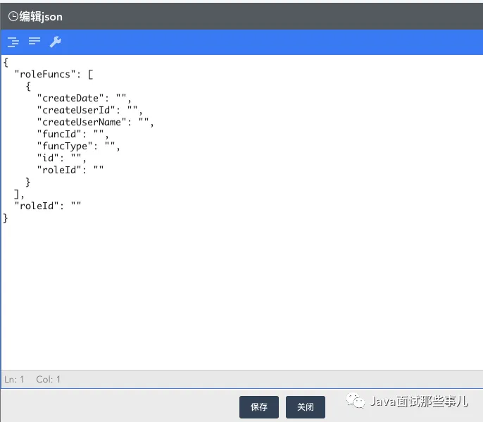The height and width of the screenshot is (422, 483).
Task: Click the 关闭 close button
Action: 306,407
